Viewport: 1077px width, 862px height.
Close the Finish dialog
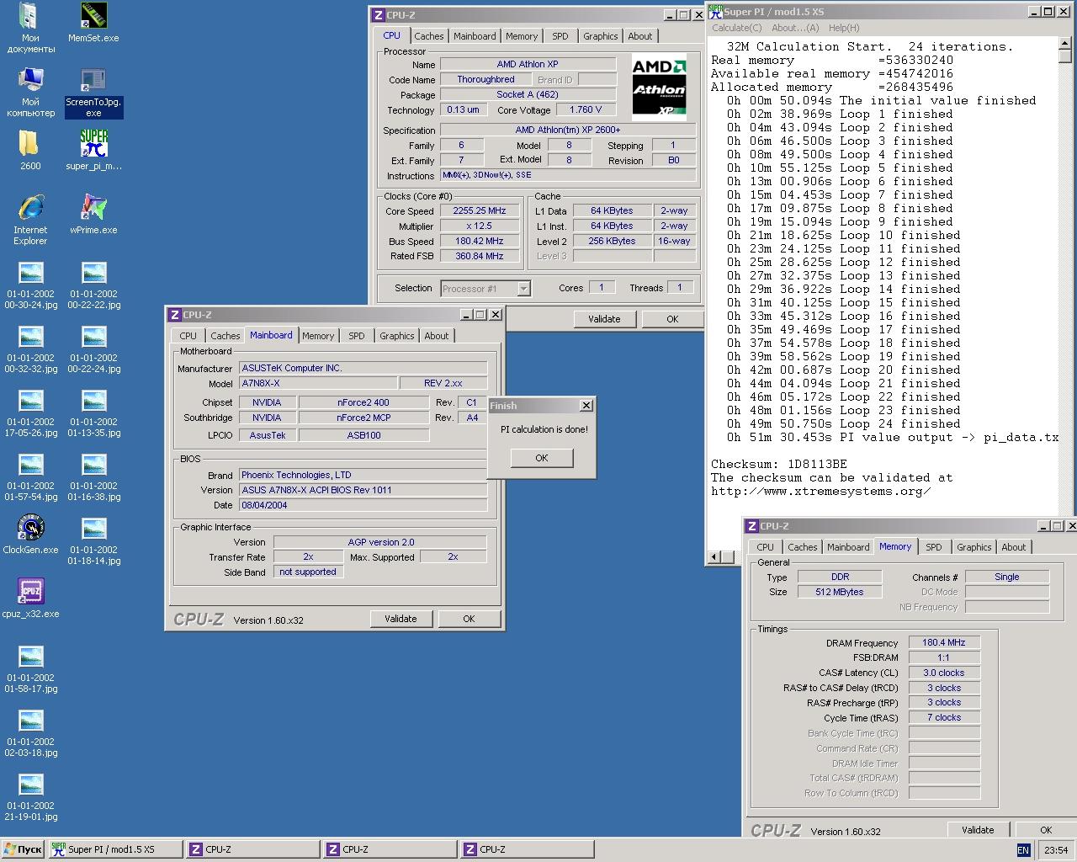pos(586,406)
